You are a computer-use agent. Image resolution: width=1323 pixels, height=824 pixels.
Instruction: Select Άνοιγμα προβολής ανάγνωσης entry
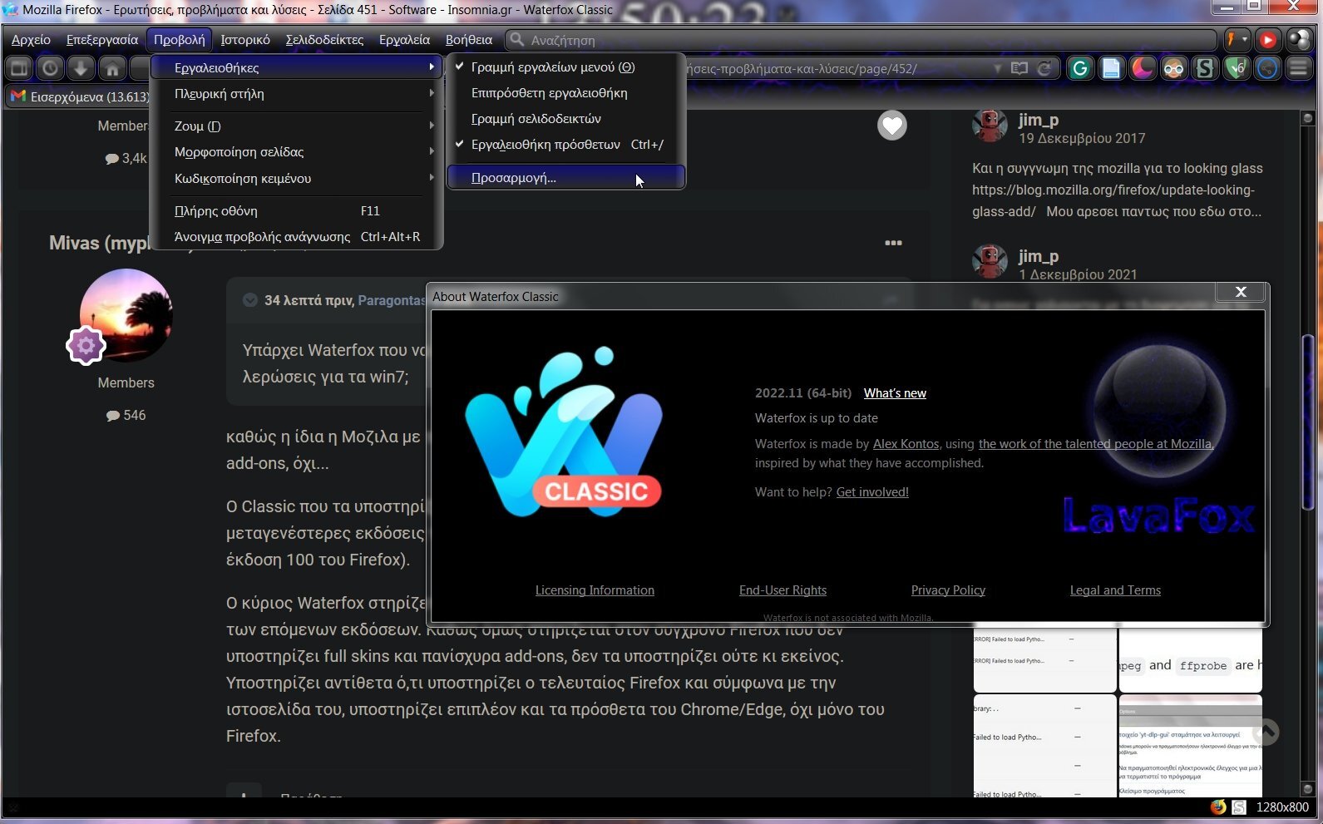click(296, 237)
